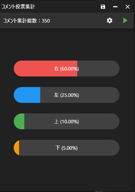Click the blue filled section of 左 bar
135x192 pixels.
click(27, 95)
